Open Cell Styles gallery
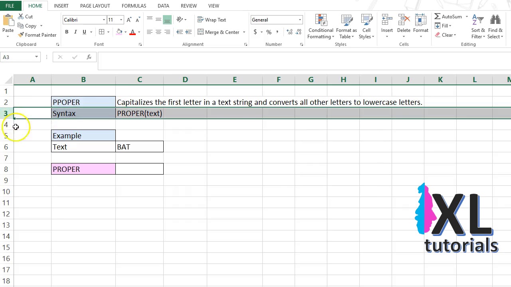The image size is (511, 287). tap(366, 27)
